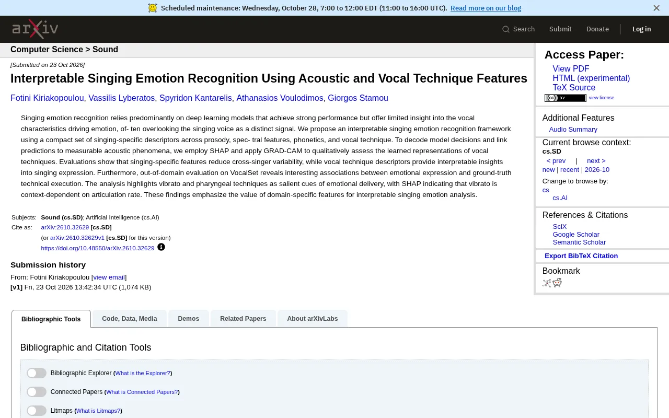Open the Audio Summary link
This screenshot has width=669, height=418.
(x=573, y=130)
